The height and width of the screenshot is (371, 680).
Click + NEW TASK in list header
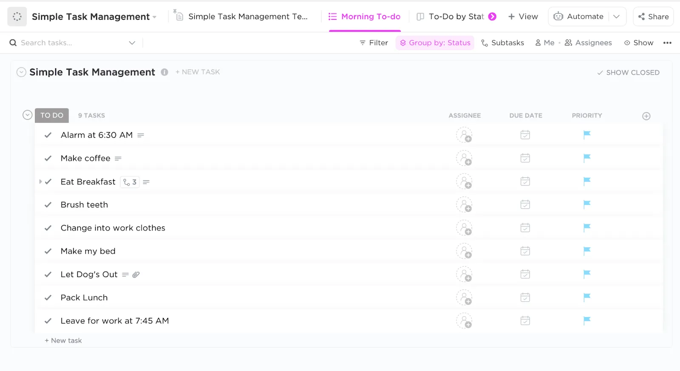coord(198,72)
